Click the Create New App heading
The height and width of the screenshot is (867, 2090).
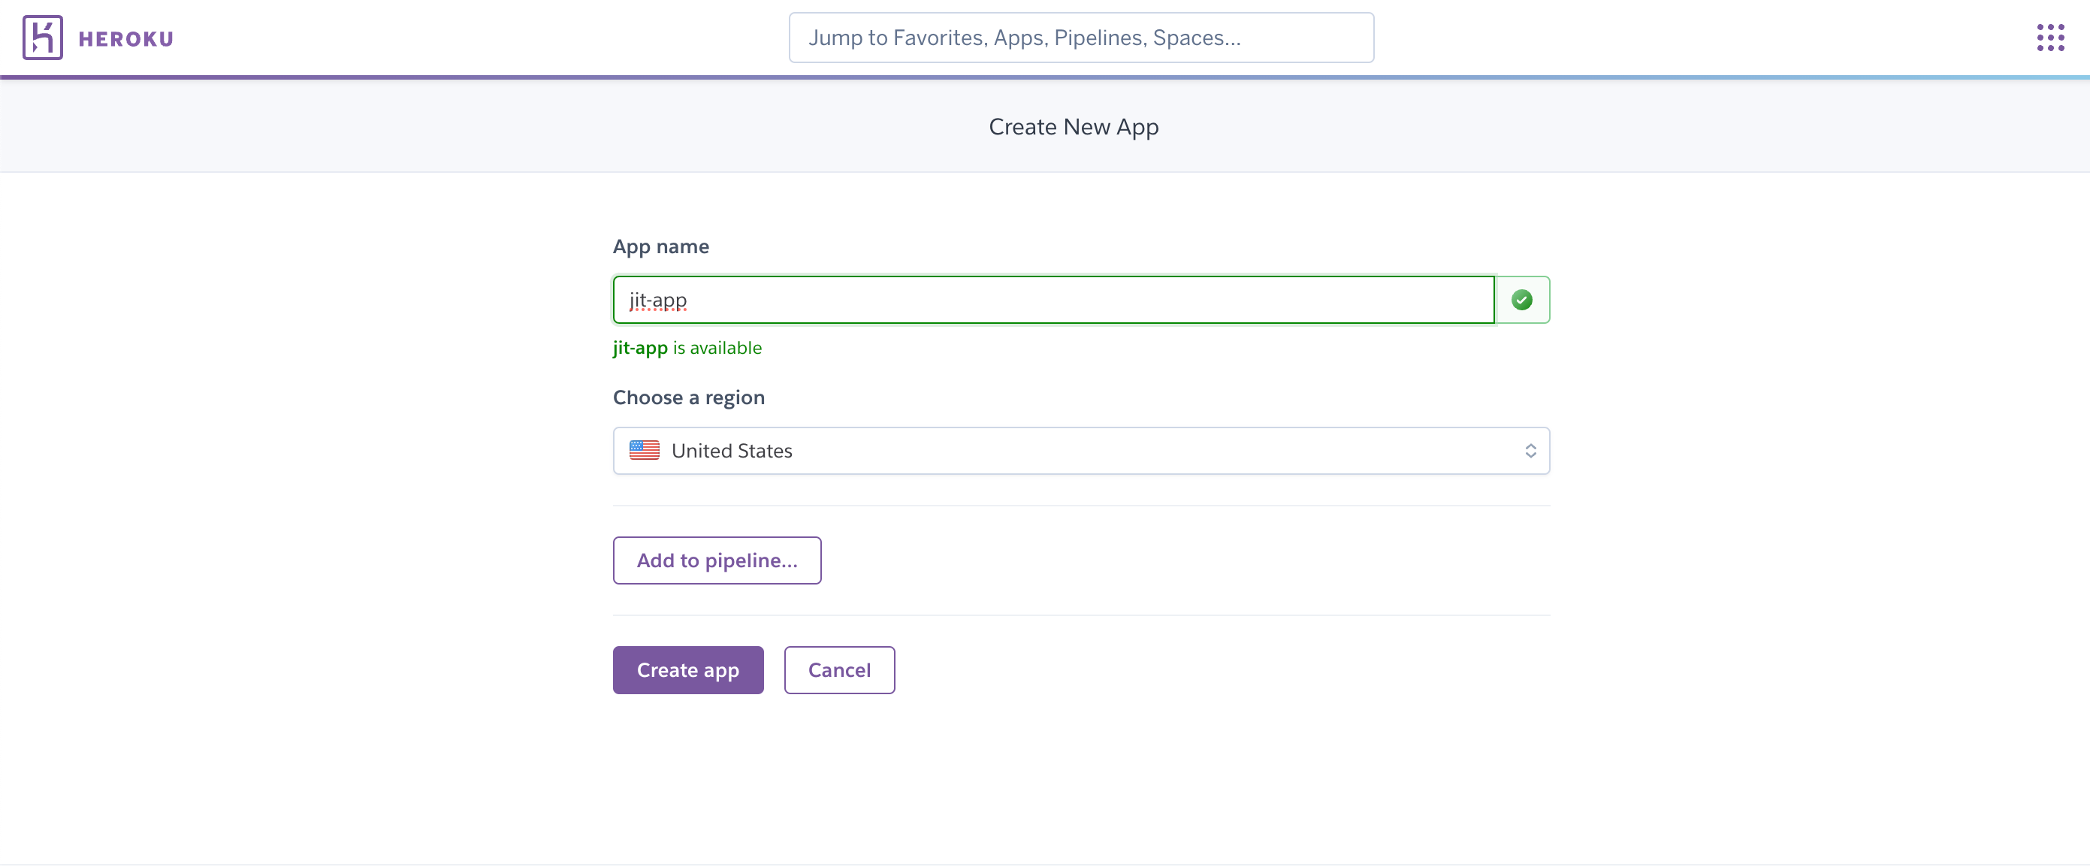coord(1073,126)
